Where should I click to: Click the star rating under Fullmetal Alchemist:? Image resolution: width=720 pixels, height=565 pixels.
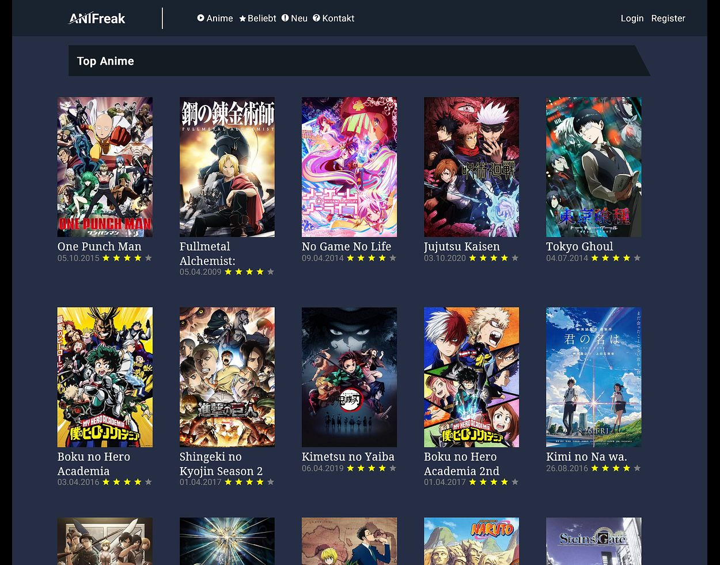tap(249, 272)
